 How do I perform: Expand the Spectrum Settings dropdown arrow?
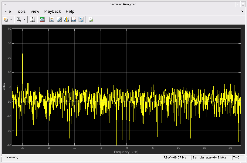(11, 19)
